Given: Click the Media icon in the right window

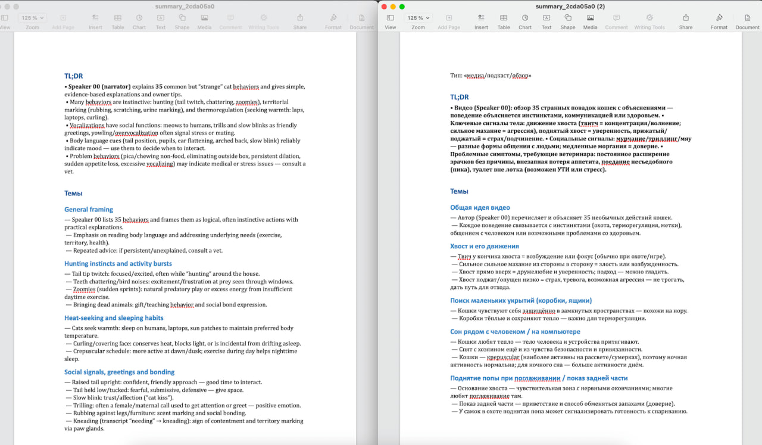Looking at the screenshot, I should pyautogui.click(x=590, y=18).
